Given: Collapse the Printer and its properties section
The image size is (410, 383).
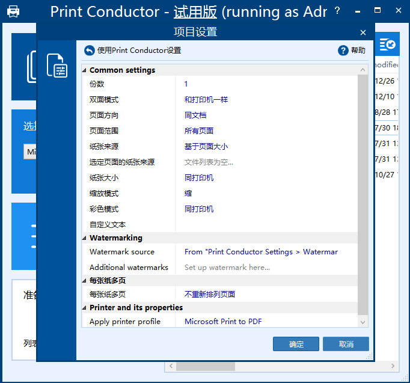Looking at the screenshot, I should pos(85,308).
